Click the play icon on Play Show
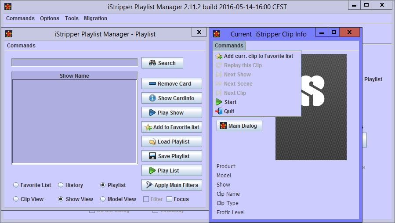This screenshot has height=223, width=395. pyautogui.click(x=152, y=113)
